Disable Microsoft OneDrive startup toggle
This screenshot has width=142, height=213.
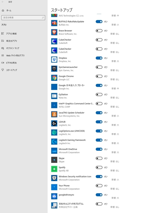tap(99, 149)
